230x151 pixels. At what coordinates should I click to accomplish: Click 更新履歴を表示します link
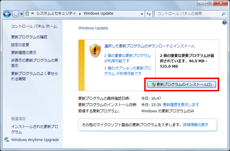[181, 105]
